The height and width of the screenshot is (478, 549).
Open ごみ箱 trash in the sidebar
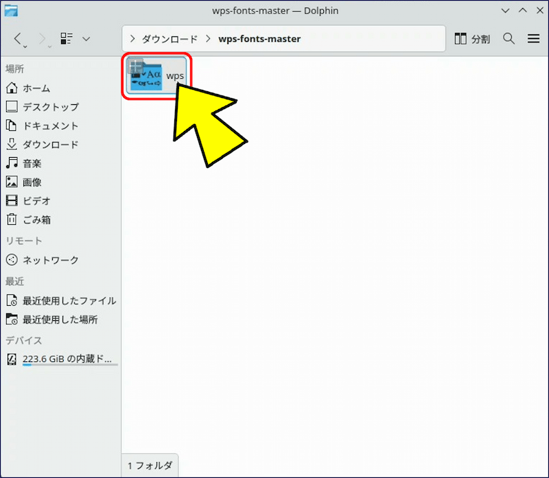tap(36, 220)
